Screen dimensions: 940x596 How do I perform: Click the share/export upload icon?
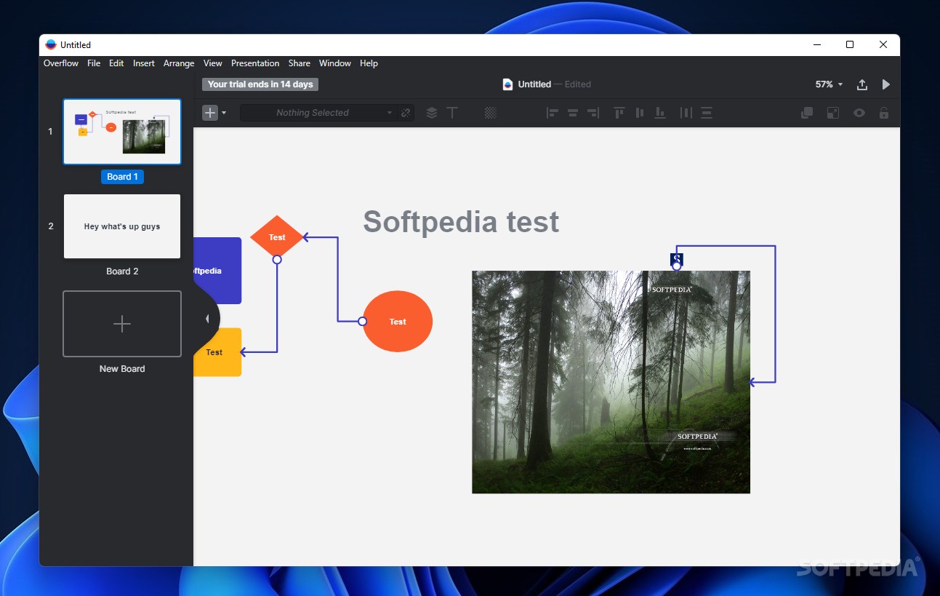(x=862, y=84)
